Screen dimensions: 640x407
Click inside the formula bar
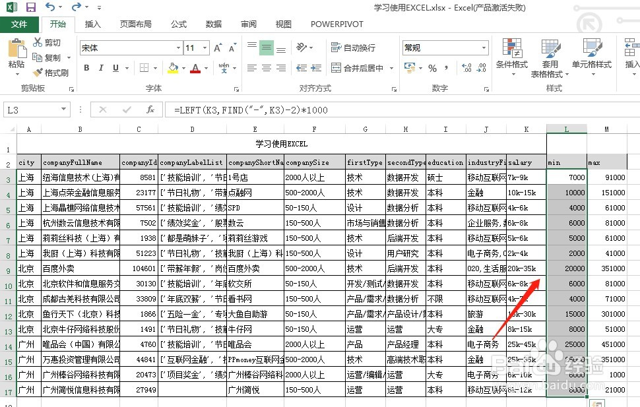point(264,109)
